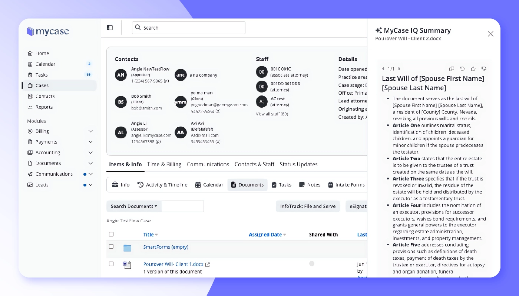Open the Status Updates tab
519x296 pixels.
pos(298,164)
